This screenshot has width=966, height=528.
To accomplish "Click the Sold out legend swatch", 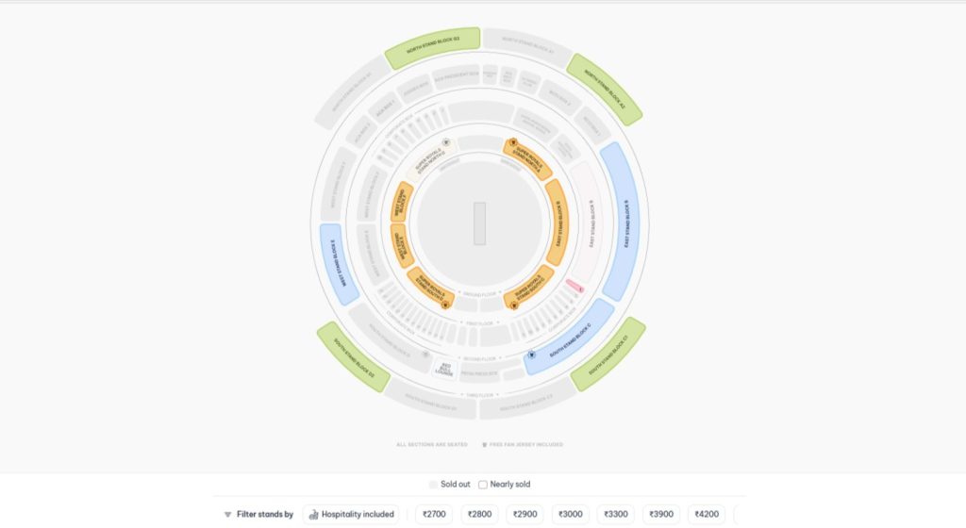I will coord(433,485).
